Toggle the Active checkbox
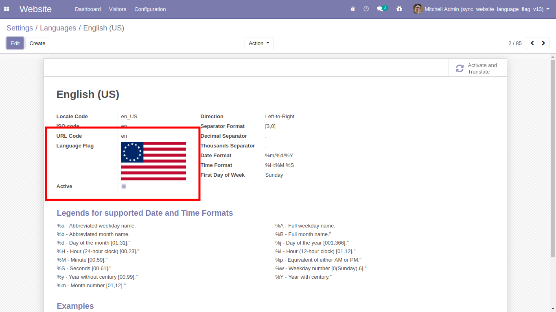The width and height of the screenshot is (556, 312). (x=124, y=186)
